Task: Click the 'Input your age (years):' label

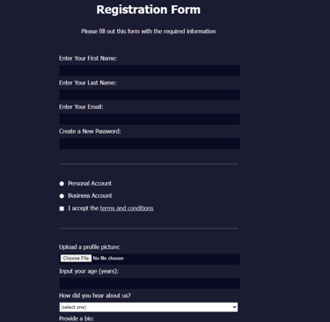Action: [89, 271]
